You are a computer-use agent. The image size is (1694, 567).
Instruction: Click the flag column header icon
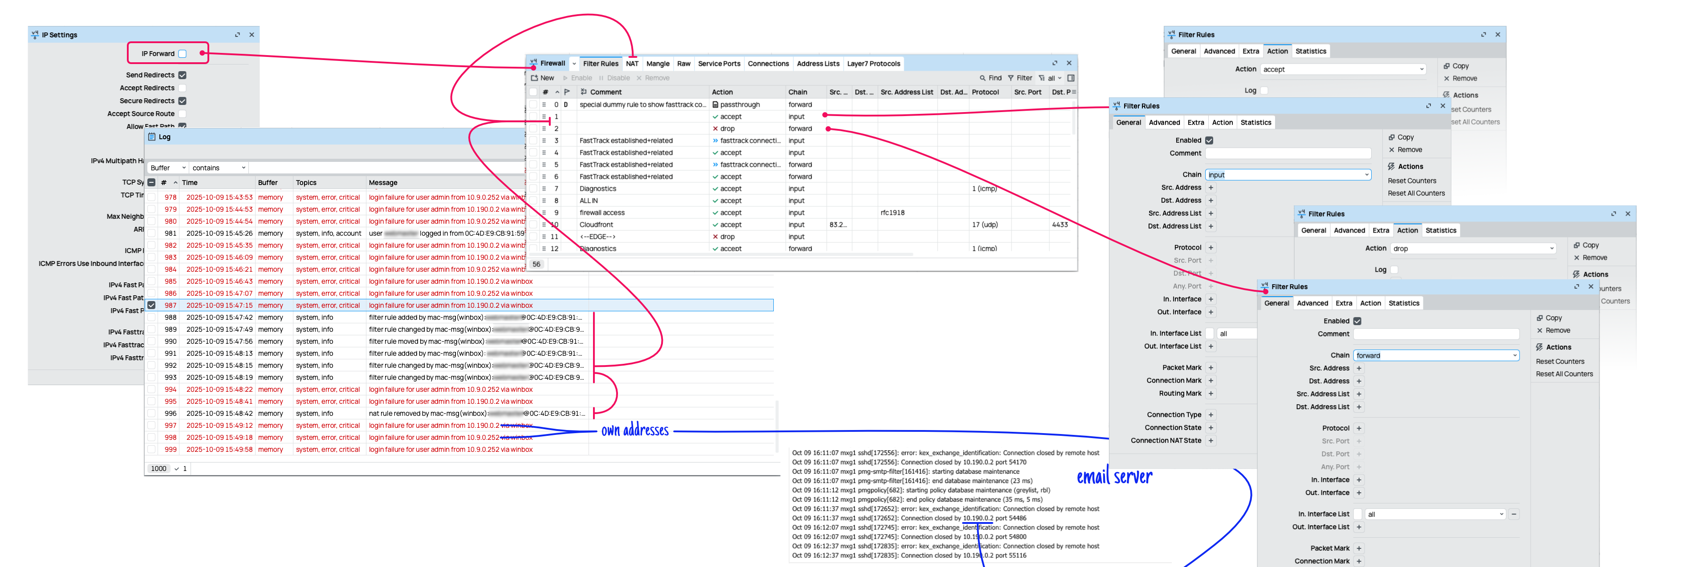tap(567, 92)
